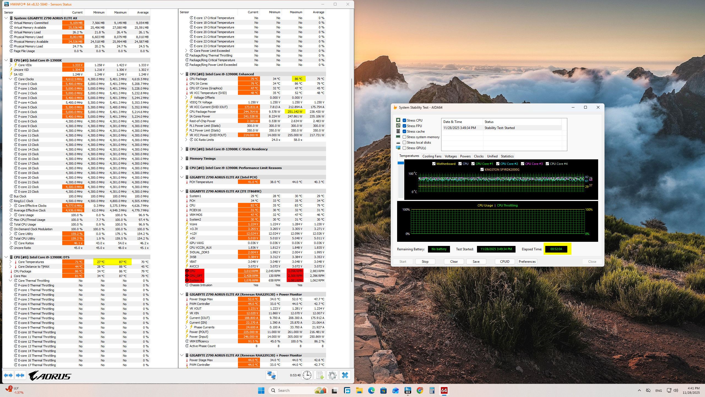Open the AIDA64 taskbar icon
Screen dimensions: 705x397
[x=444, y=390]
